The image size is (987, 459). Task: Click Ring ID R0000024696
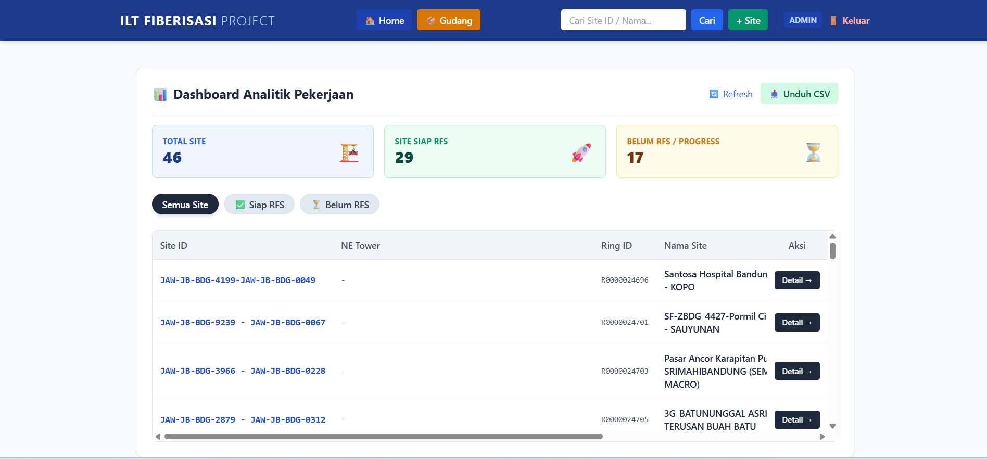click(625, 280)
